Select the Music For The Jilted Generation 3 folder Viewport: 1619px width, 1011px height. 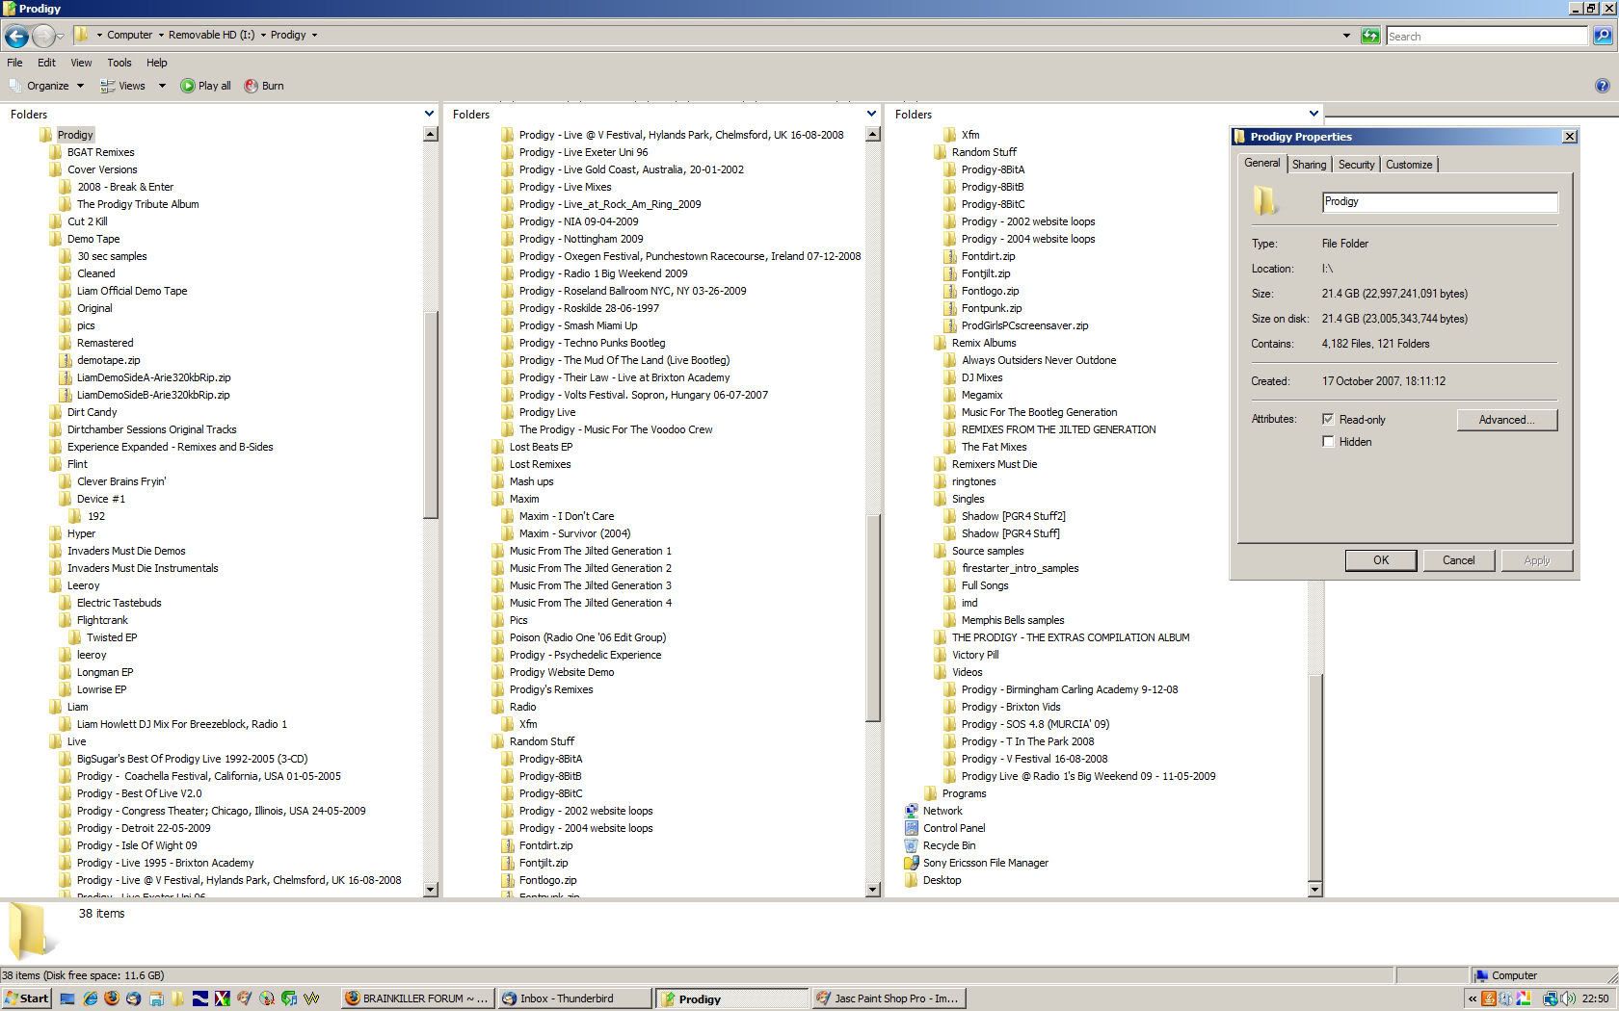(x=590, y=585)
